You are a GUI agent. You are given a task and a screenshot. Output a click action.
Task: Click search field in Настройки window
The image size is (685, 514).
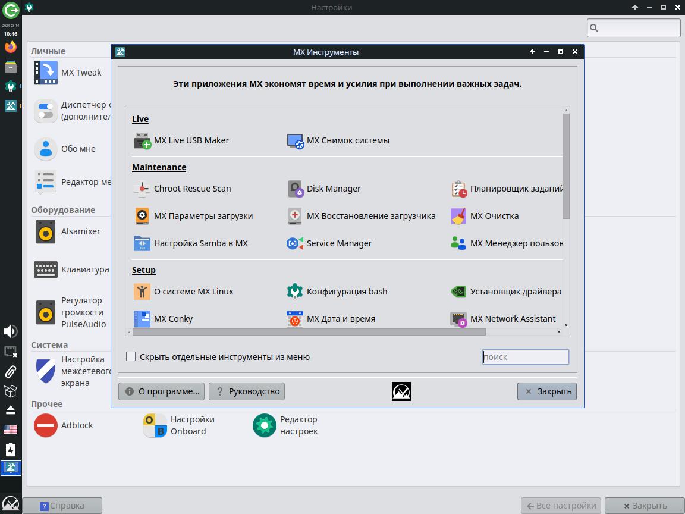click(x=633, y=28)
